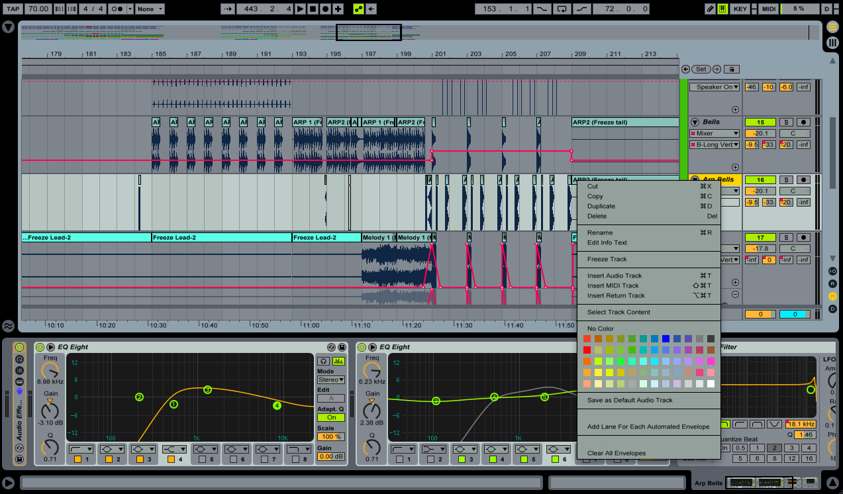Toggle the MIDI Map Mode switch

tap(768, 9)
